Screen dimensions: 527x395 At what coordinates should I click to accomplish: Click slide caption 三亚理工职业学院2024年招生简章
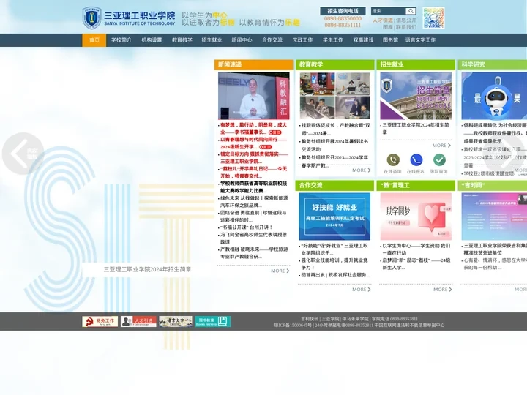coord(147,269)
